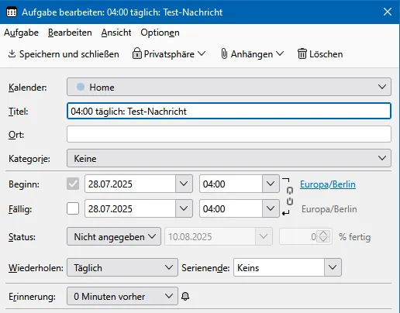Open the Aufgabe menu
The image size is (400, 313).
click(21, 33)
